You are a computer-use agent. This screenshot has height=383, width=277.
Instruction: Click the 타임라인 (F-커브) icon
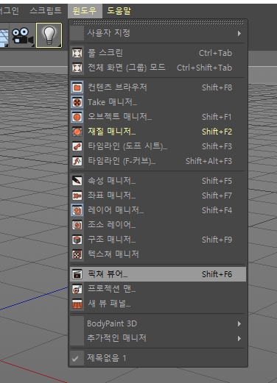(x=77, y=161)
